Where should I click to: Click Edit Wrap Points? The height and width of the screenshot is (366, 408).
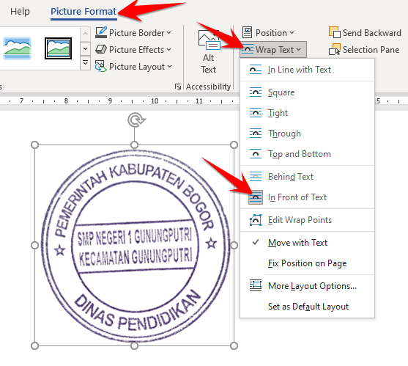pos(307,220)
